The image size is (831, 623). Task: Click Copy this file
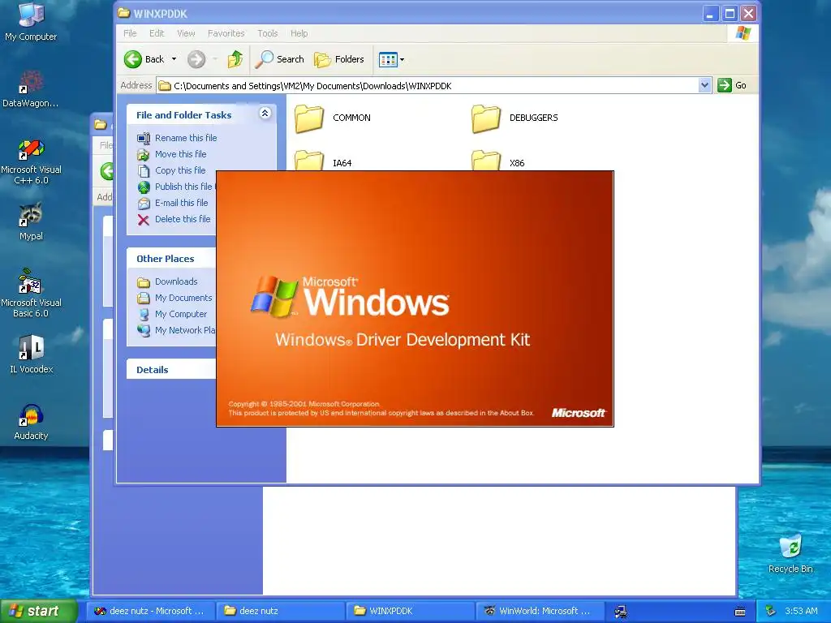(x=180, y=170)
